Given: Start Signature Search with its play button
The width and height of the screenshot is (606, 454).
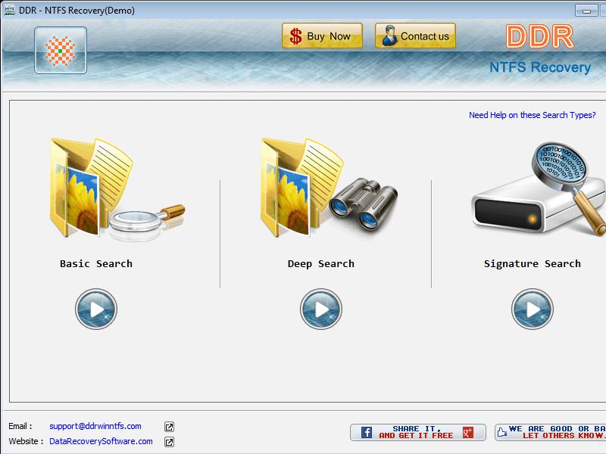Looking at the screenshot, I should [533, 309].
